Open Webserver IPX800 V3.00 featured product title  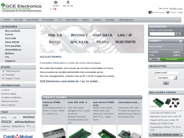(x=51, y=104)
